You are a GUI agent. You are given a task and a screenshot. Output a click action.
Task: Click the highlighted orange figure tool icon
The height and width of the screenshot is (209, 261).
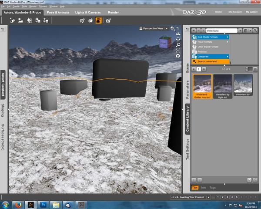point(98,20)
